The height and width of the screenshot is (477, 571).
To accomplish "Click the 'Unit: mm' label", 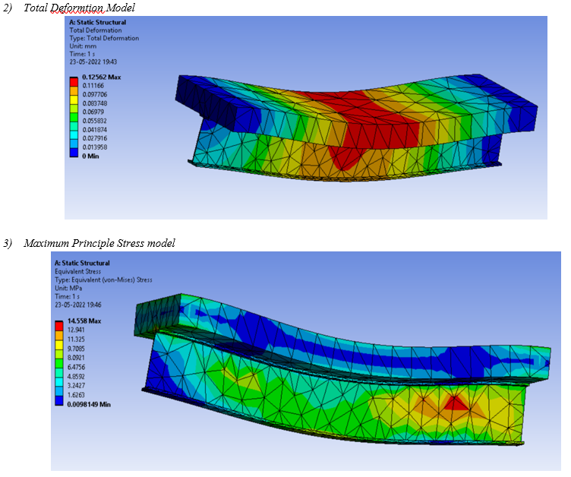I will tap(83, 46).
